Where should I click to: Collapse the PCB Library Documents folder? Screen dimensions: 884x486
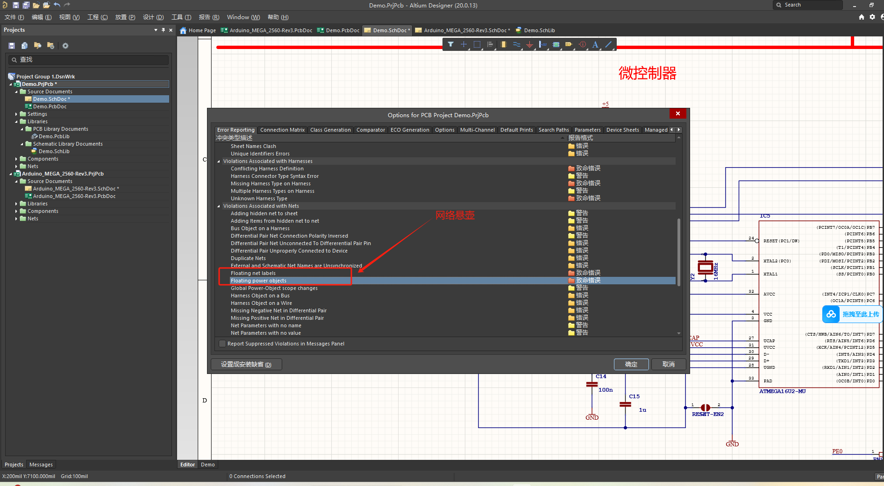[x=22, y=129]
